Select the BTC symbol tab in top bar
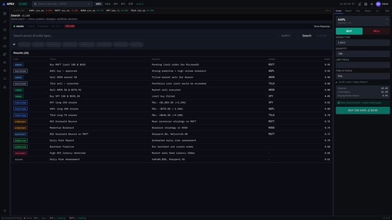This screenshot has width=392, height=220. [x=123, y=4]
